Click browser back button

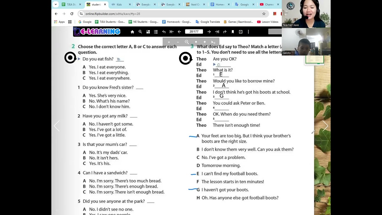pyautogui.click(x=56, y=14)
